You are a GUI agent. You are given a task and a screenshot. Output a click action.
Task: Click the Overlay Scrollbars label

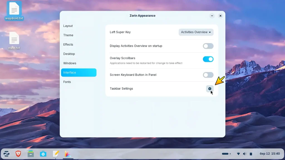tap(122, 58)
